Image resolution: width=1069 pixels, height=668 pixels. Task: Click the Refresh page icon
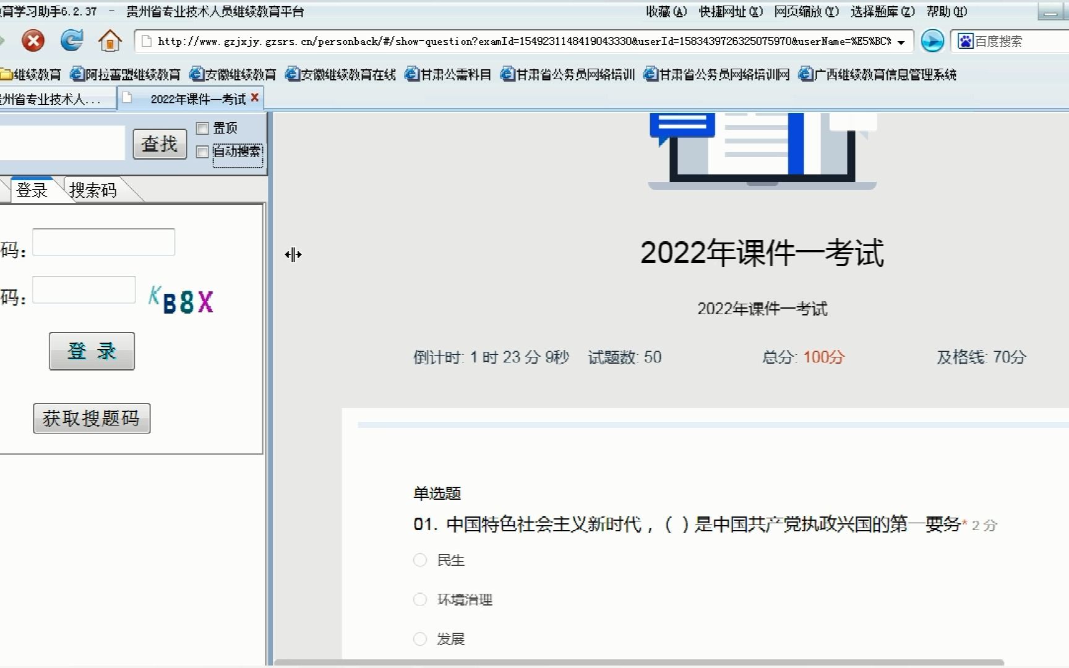tap(71, 40)
